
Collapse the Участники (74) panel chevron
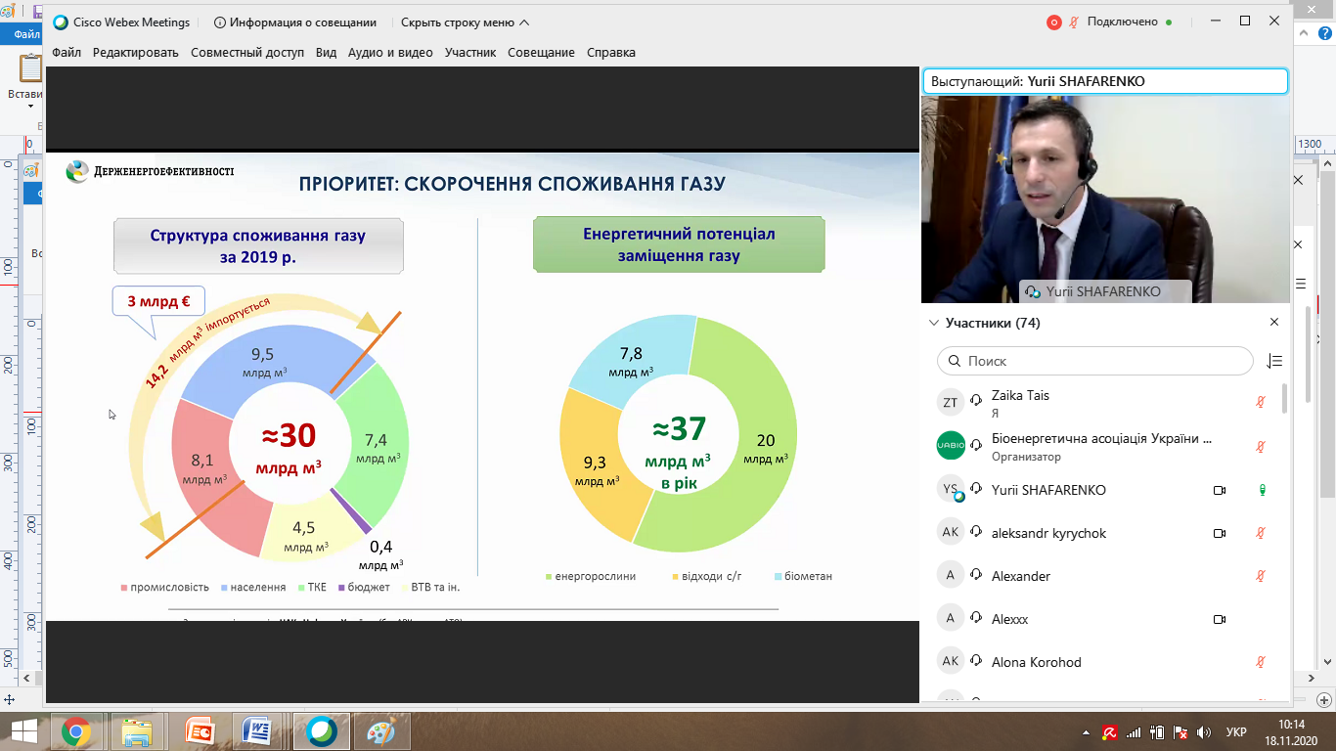(x=933, y=323)
